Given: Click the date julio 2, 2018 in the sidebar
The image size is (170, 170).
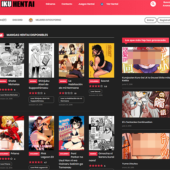Looking at the screenshot, I should (x=127, y=126).
